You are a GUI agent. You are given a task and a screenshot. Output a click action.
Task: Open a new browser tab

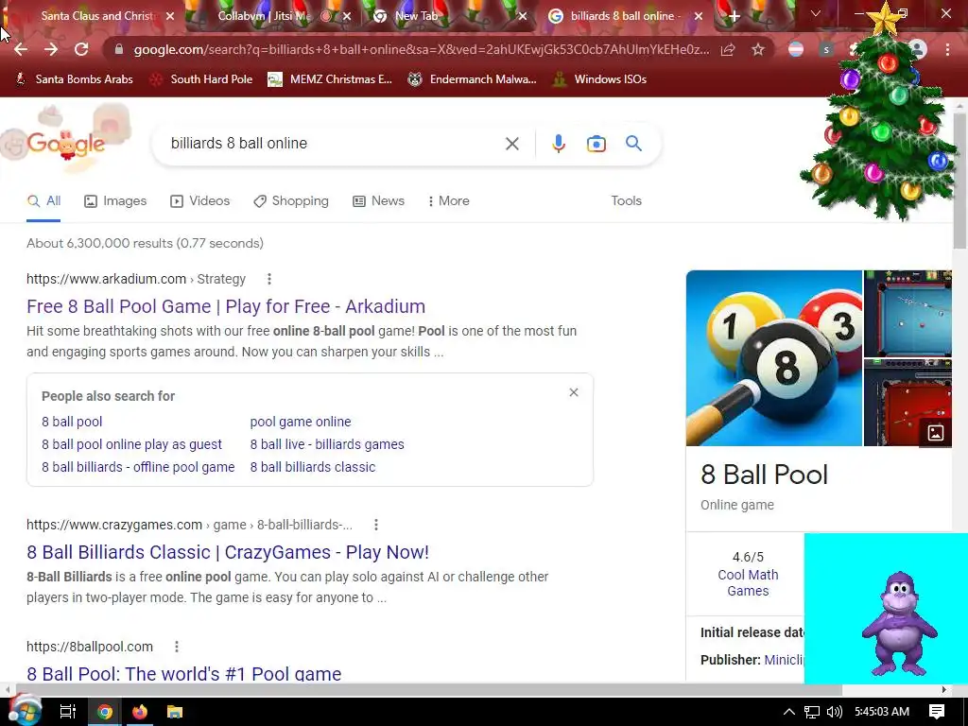[x=734, y=17]
